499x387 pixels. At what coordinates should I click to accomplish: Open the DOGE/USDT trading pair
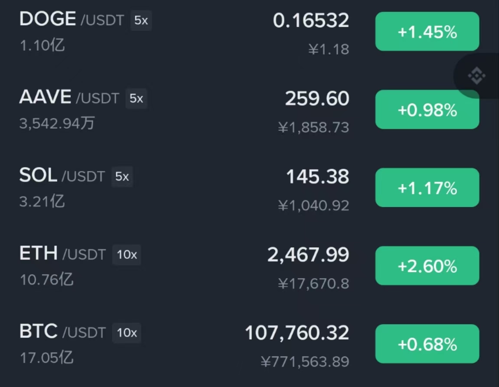[250, 32]
